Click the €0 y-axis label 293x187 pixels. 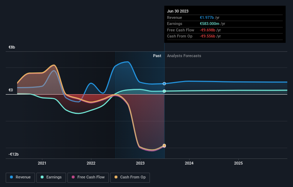pyautogui.click(x=11, y=90)
